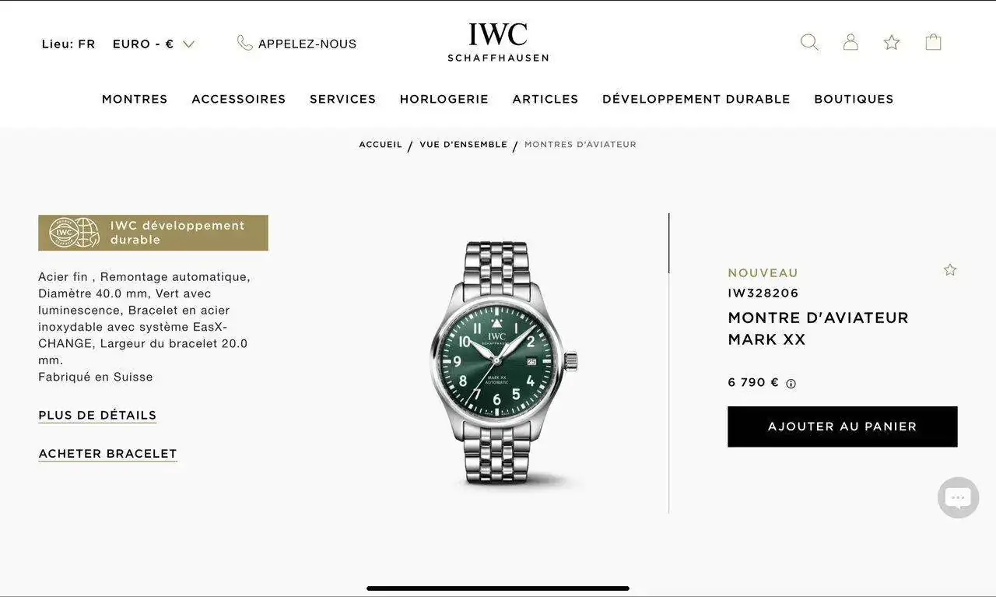996x597 pixels.
Task: Open the chat bubble widget
Action: 958,497
